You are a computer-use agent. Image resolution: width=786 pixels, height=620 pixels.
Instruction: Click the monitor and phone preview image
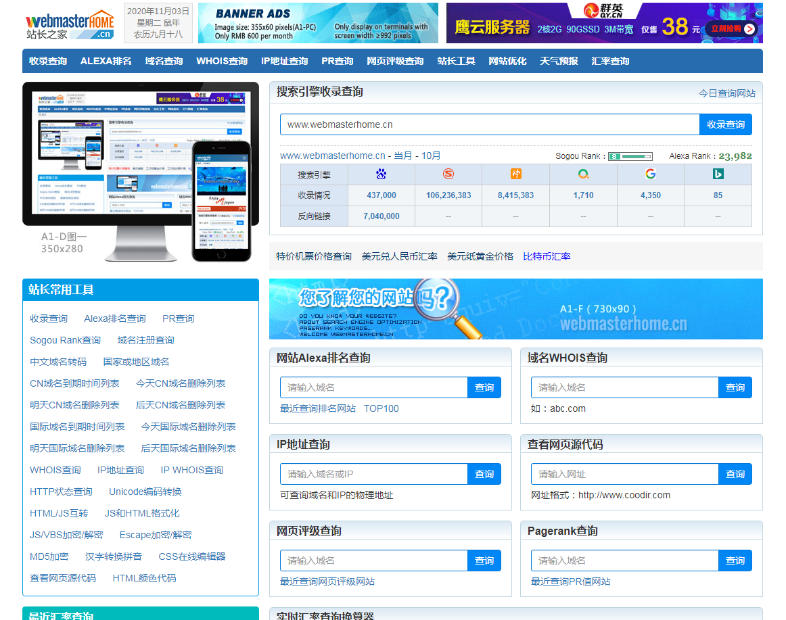(141, 172)
